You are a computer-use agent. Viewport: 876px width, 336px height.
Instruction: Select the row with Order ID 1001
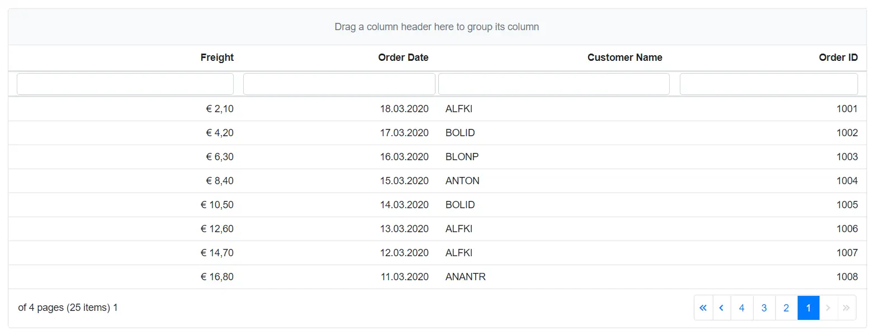click(437, 109)
